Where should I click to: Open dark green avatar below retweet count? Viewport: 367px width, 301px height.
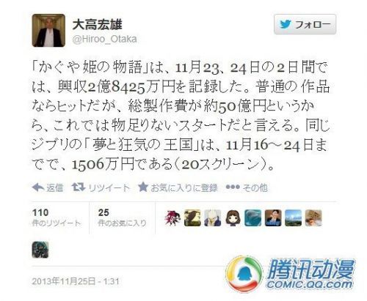(x=40, y=250)
